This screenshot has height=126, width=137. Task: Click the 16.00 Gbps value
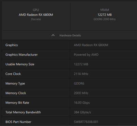[82, 103]
